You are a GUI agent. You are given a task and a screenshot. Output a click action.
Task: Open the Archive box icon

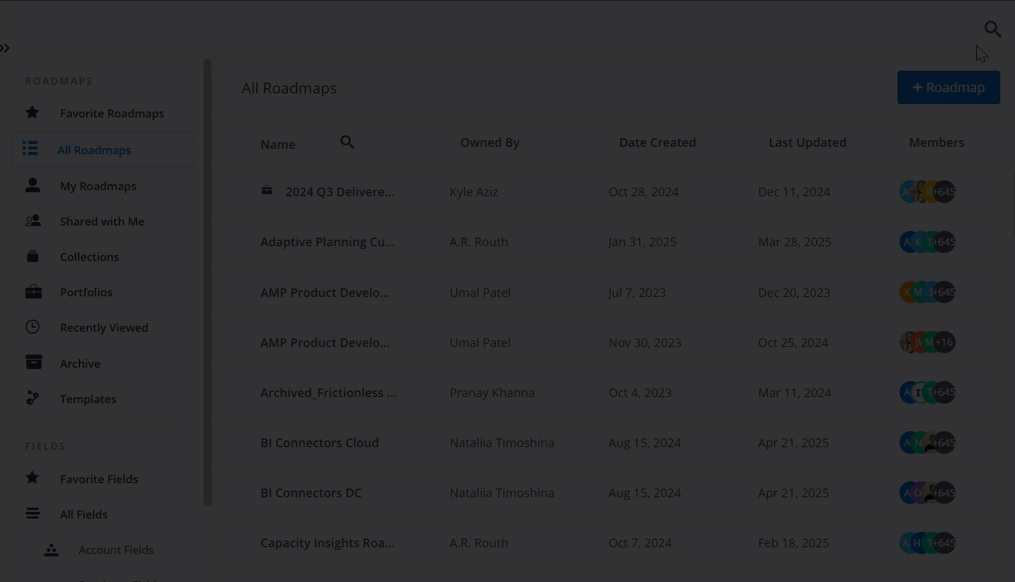[x=32, y=362]
